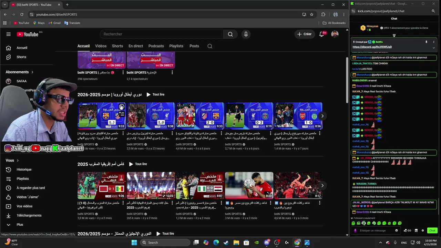Open the Chrome three-dot menu
Image resolution: width=441 pixels, height=248 pixels.
click(344, 14)
